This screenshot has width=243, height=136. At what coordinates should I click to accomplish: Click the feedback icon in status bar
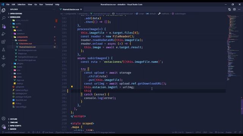pos(235,132)
